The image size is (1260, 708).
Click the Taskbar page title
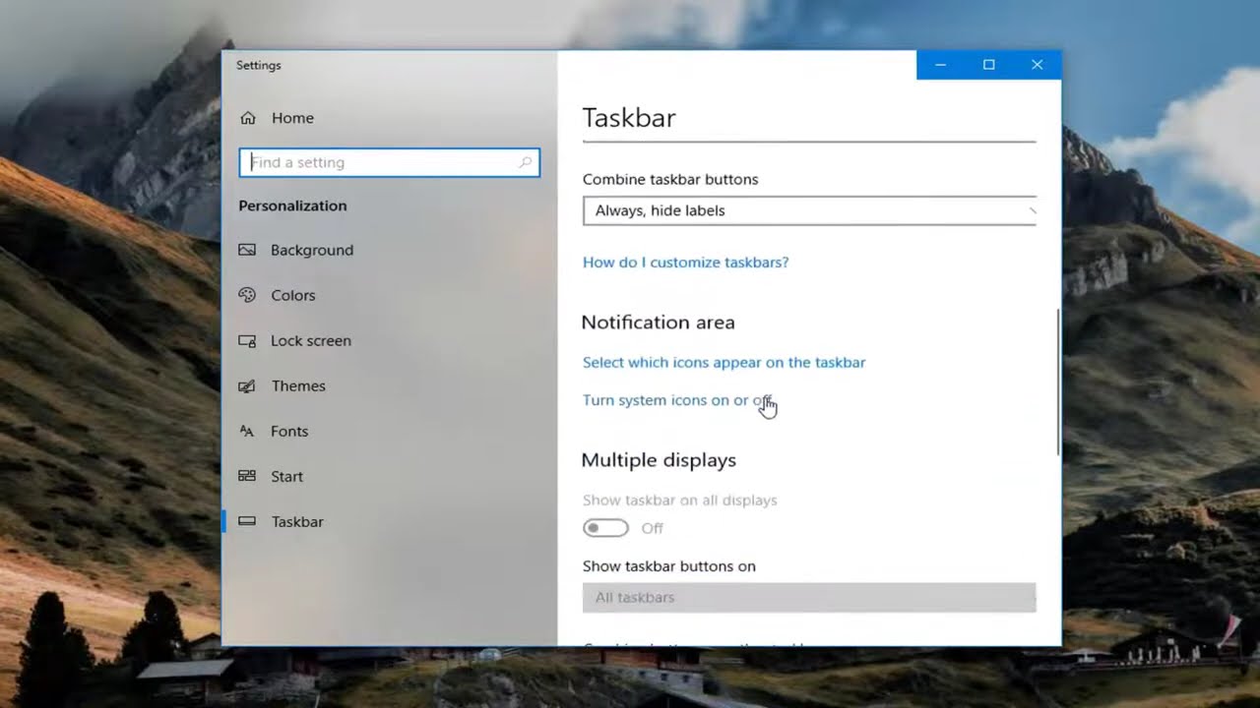point(629,118)
